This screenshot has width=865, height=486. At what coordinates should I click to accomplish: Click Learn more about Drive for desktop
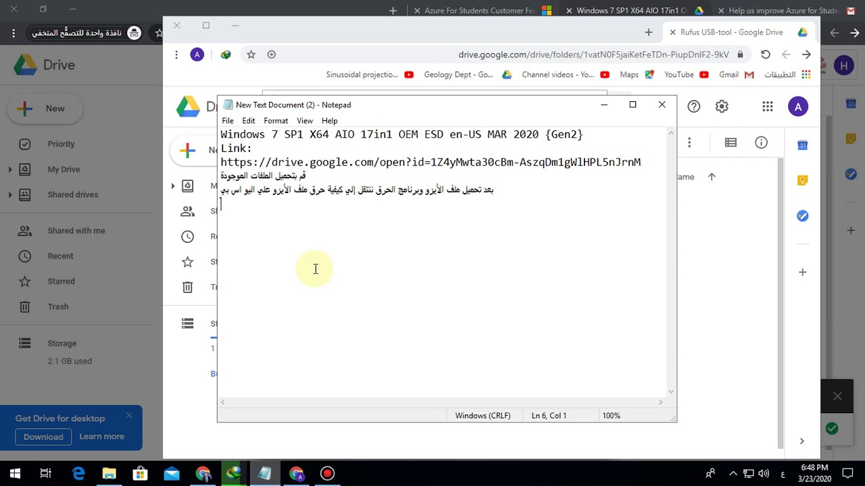pyautogui.click(x=101, y=437)
